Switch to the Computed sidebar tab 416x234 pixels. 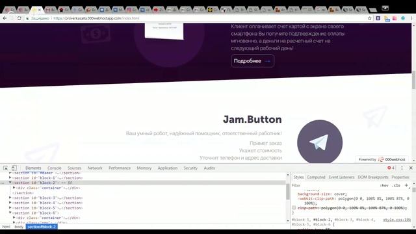316,177
